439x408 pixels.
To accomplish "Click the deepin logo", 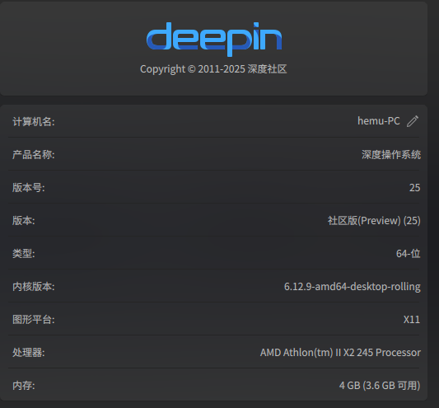I will (214, 39).
